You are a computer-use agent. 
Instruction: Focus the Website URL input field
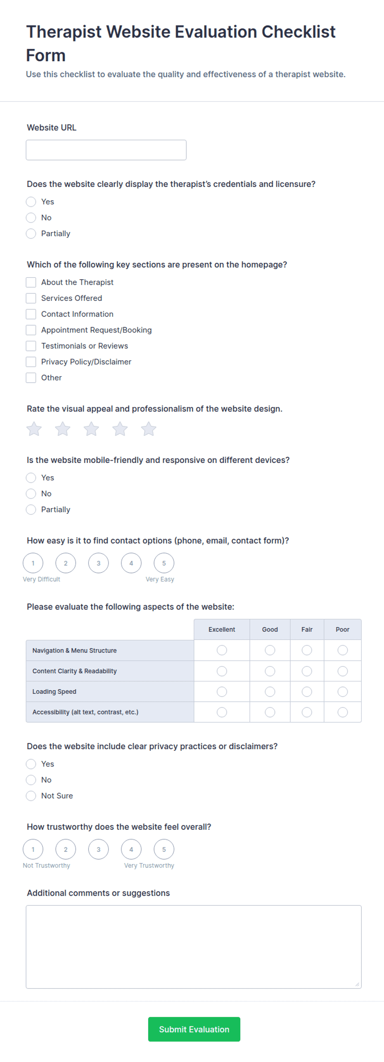coord(106,150)
